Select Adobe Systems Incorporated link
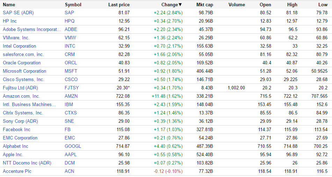Screen dimensions: 332x177 [x=32, y=29]
